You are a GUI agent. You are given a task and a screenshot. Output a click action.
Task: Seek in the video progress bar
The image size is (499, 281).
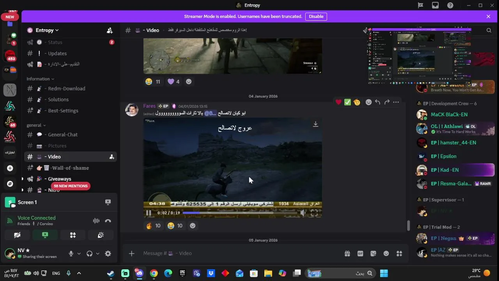(x=239, y=213)
